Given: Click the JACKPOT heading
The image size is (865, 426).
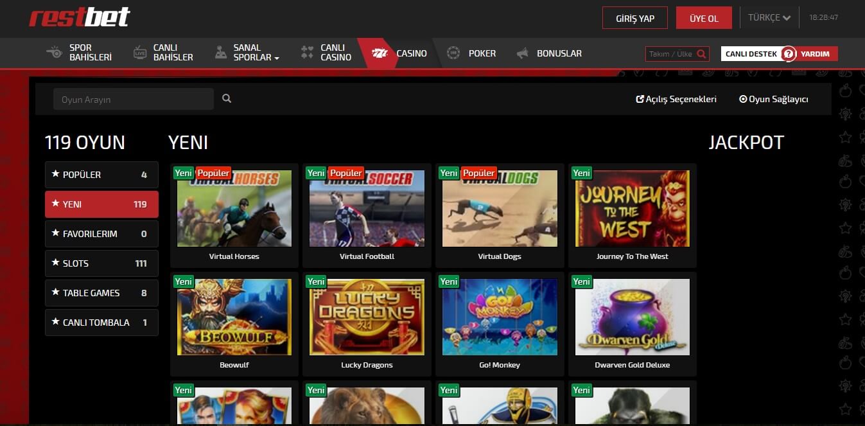Looking at the screenshot, I should (x=746, y=143).
